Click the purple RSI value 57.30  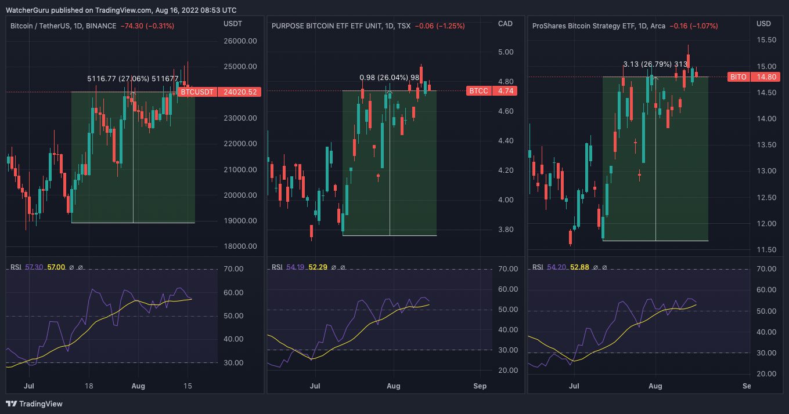(x=34, y=267)
